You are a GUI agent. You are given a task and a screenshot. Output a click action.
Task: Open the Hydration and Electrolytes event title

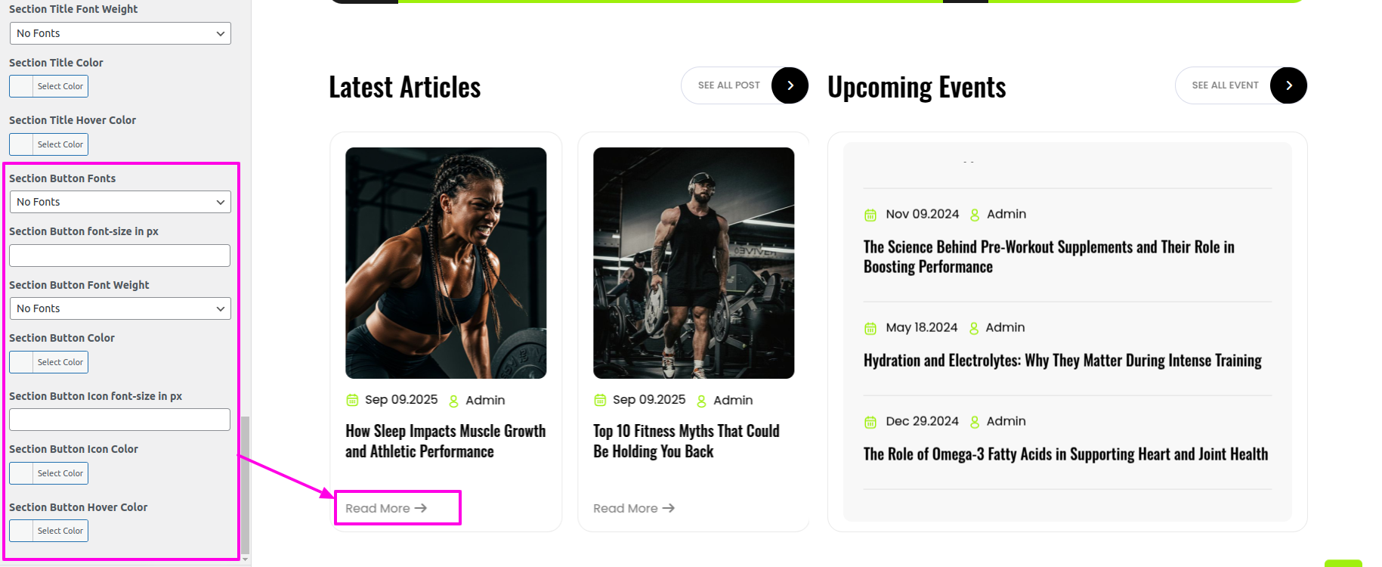click(1062, 361)
